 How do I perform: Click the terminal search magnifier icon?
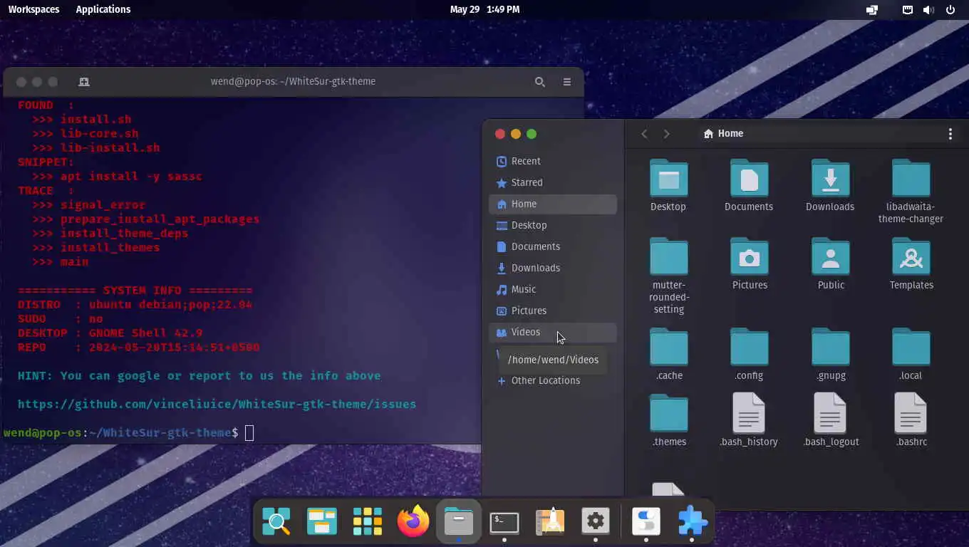click(x=540, y=82)
